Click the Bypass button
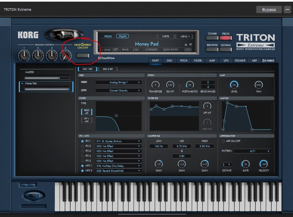 click(x=269, y=10)
